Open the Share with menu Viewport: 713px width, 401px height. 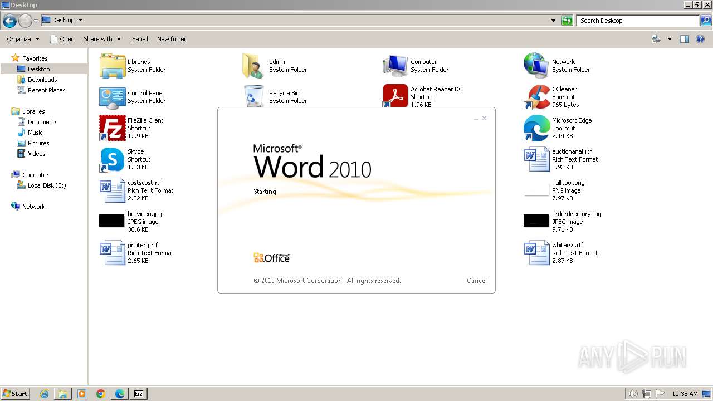102,39
